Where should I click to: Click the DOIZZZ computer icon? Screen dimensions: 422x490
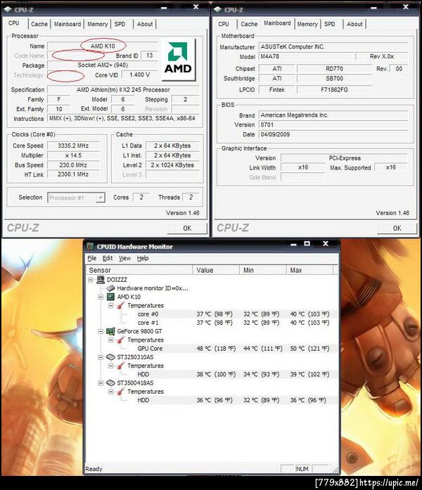101,280
